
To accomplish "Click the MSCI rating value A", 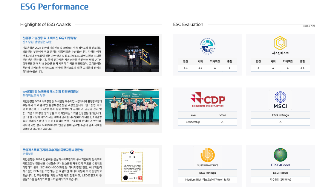I will (280, 122).
